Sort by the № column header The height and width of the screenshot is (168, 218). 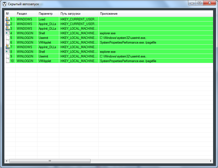[x=10, y=14]
